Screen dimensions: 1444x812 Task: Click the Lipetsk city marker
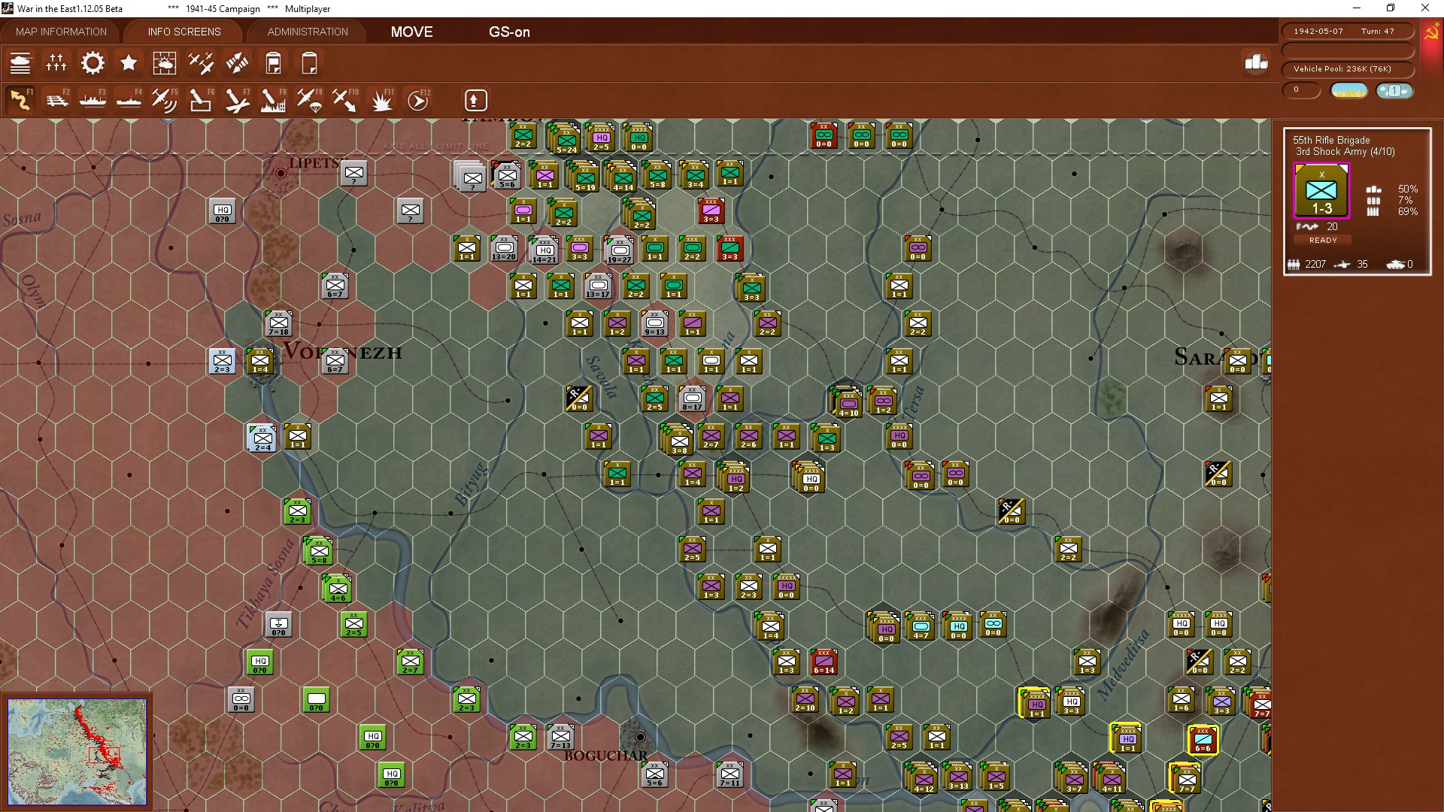coord(281,173)
